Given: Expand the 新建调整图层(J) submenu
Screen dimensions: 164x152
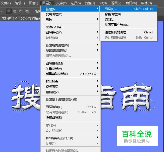Looking at the screenshot, I should (70, 50).
